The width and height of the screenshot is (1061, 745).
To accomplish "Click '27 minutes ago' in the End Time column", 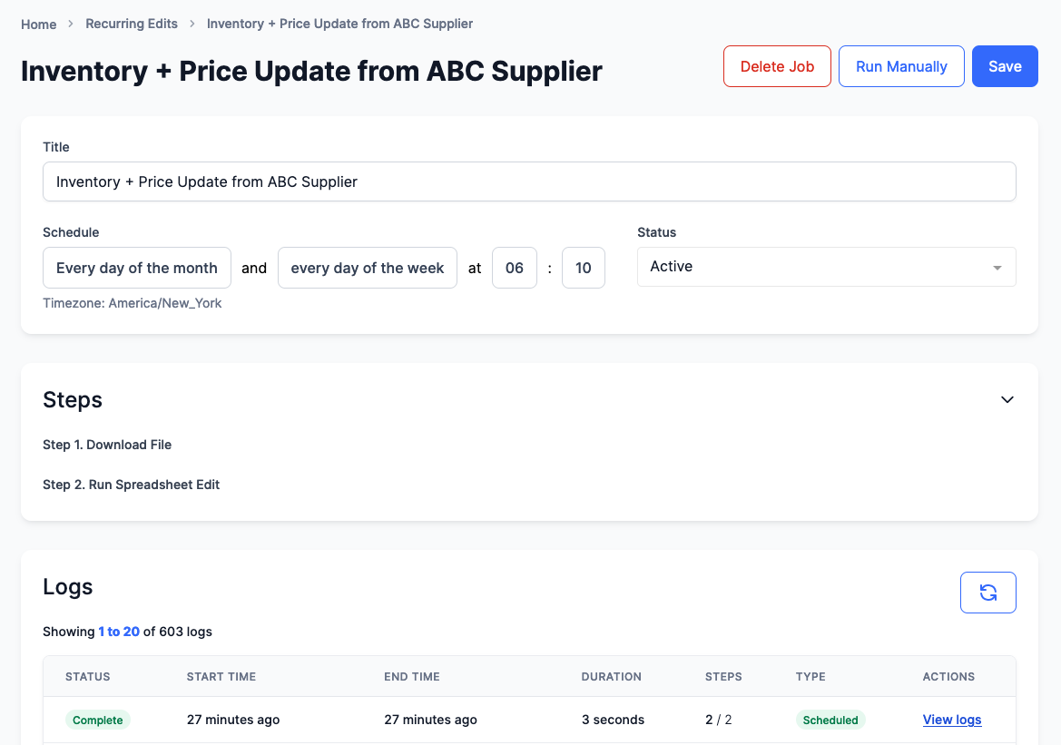I will 430,720.
